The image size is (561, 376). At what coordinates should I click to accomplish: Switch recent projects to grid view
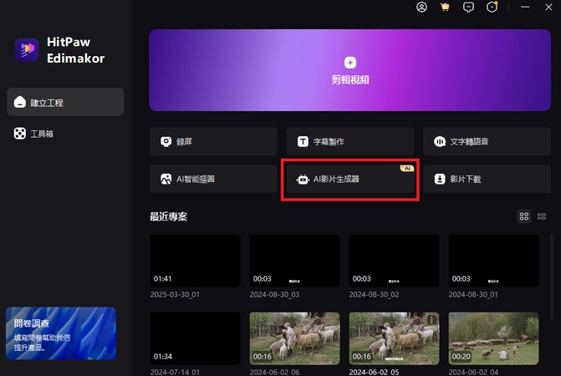(524, 216)
